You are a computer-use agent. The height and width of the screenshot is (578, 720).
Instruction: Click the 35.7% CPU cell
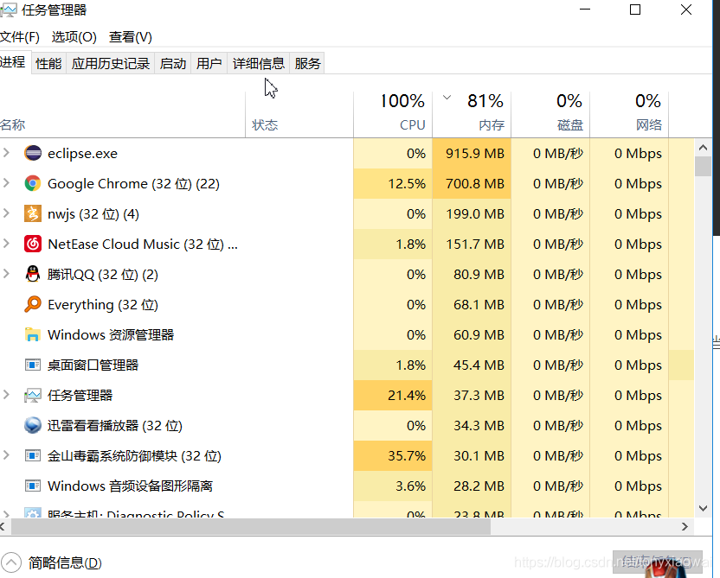point(393,455)
